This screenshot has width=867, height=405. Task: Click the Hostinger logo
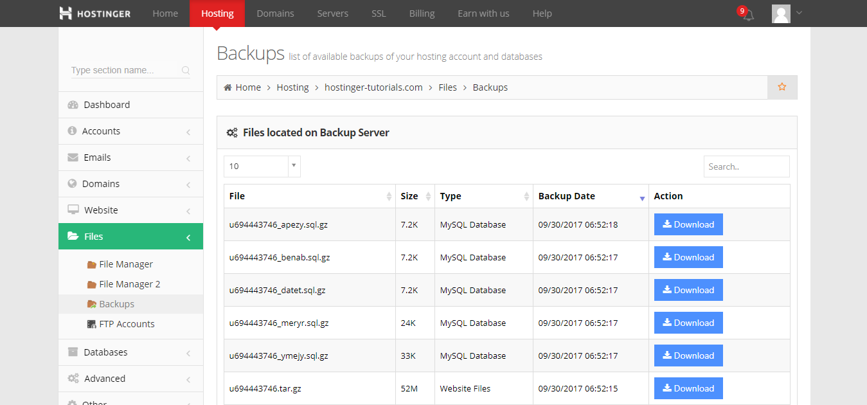(94, 13)
